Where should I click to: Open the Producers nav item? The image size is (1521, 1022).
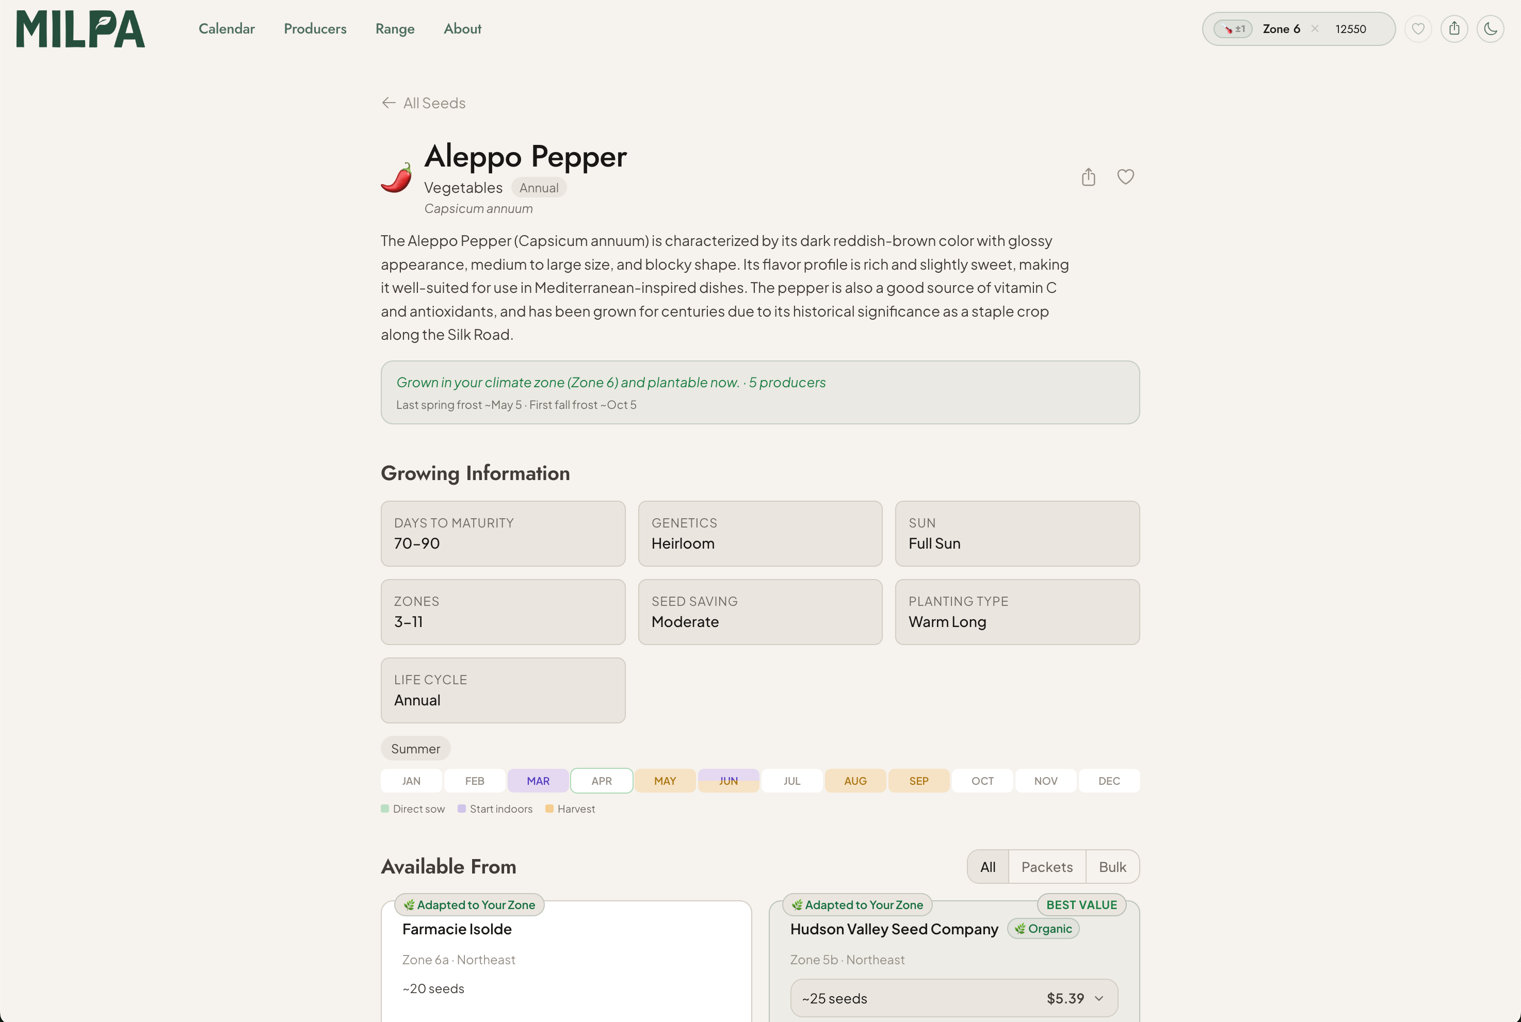click(315, 29)
